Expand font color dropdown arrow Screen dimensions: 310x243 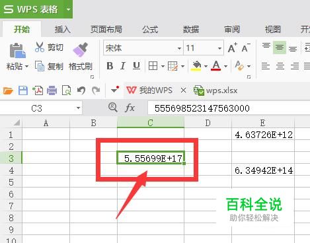click(225, 66)
